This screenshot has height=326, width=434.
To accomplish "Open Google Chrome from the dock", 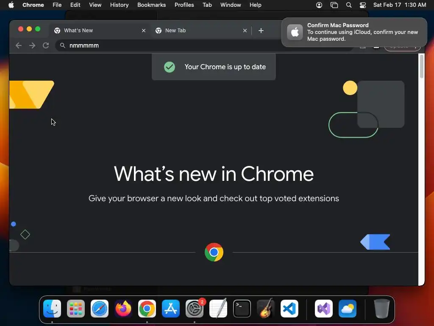I will click(147, 309).
